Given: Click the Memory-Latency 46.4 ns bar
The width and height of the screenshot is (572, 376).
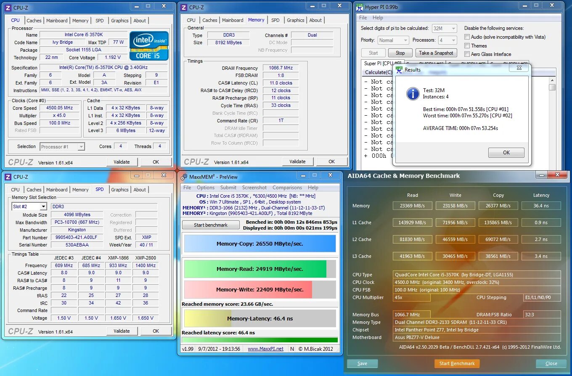Looking at the screenshot, I should [260, 318].
